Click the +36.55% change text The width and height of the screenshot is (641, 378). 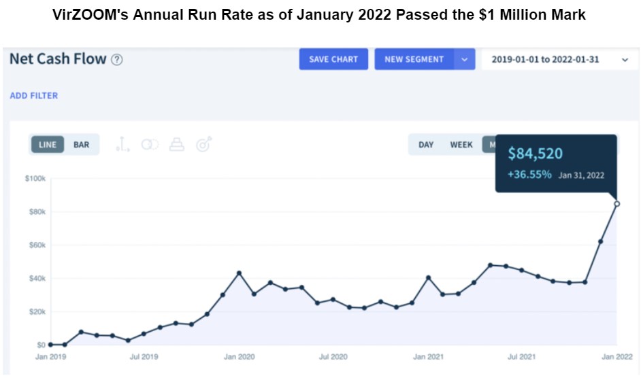(x=529, y=175)
